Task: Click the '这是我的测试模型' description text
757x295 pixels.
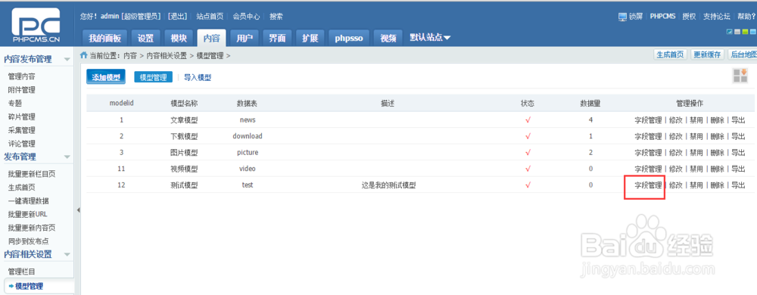Action: coord(388,185)
